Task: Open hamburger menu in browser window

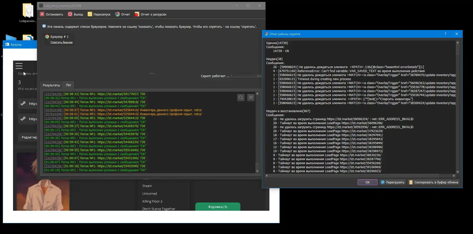Action: pyautogui.click(x=19, y=66)
